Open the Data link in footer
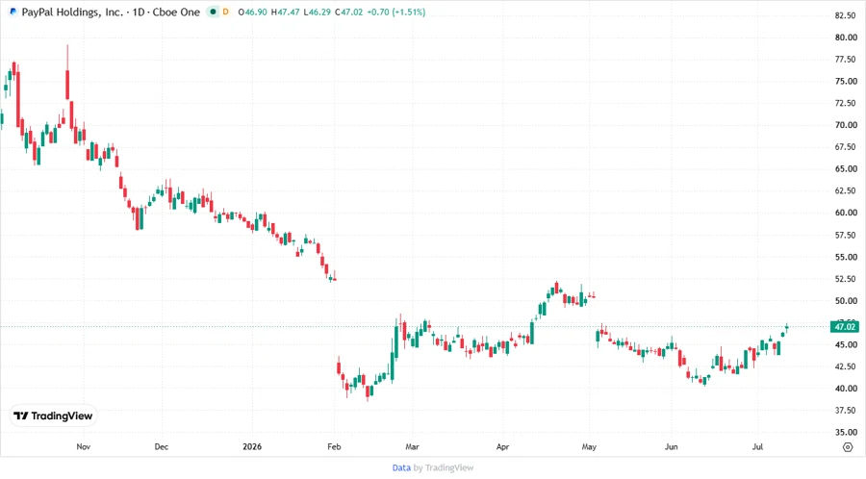Screen dimensions: 866x479 tap(401, 467)
